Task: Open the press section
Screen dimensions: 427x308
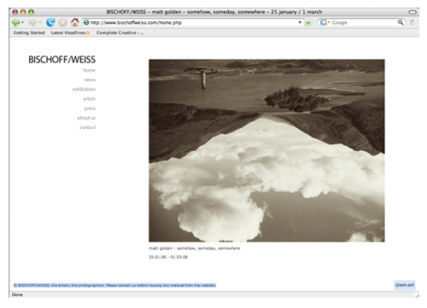Action: 90,108
